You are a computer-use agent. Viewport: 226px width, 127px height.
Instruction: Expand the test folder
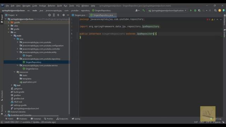(12, 85)
